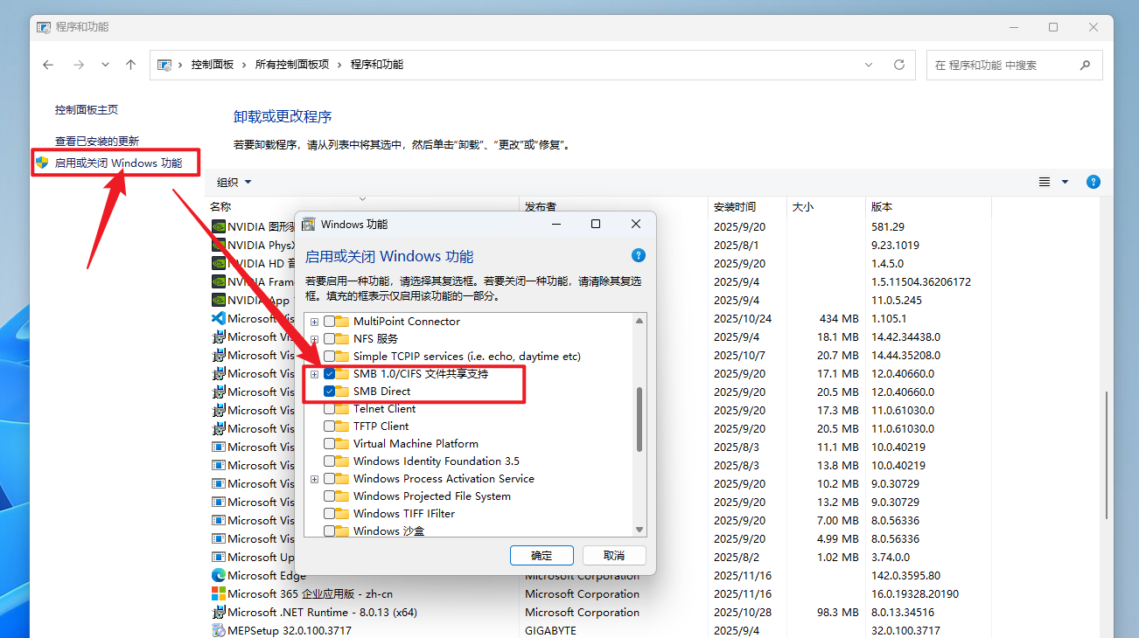
Task: Click the features list scroll-down arrow
Action: (x=639, y=530)
